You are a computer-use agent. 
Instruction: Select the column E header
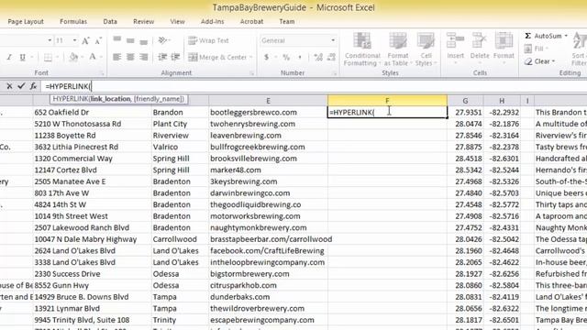click(268, 101)
